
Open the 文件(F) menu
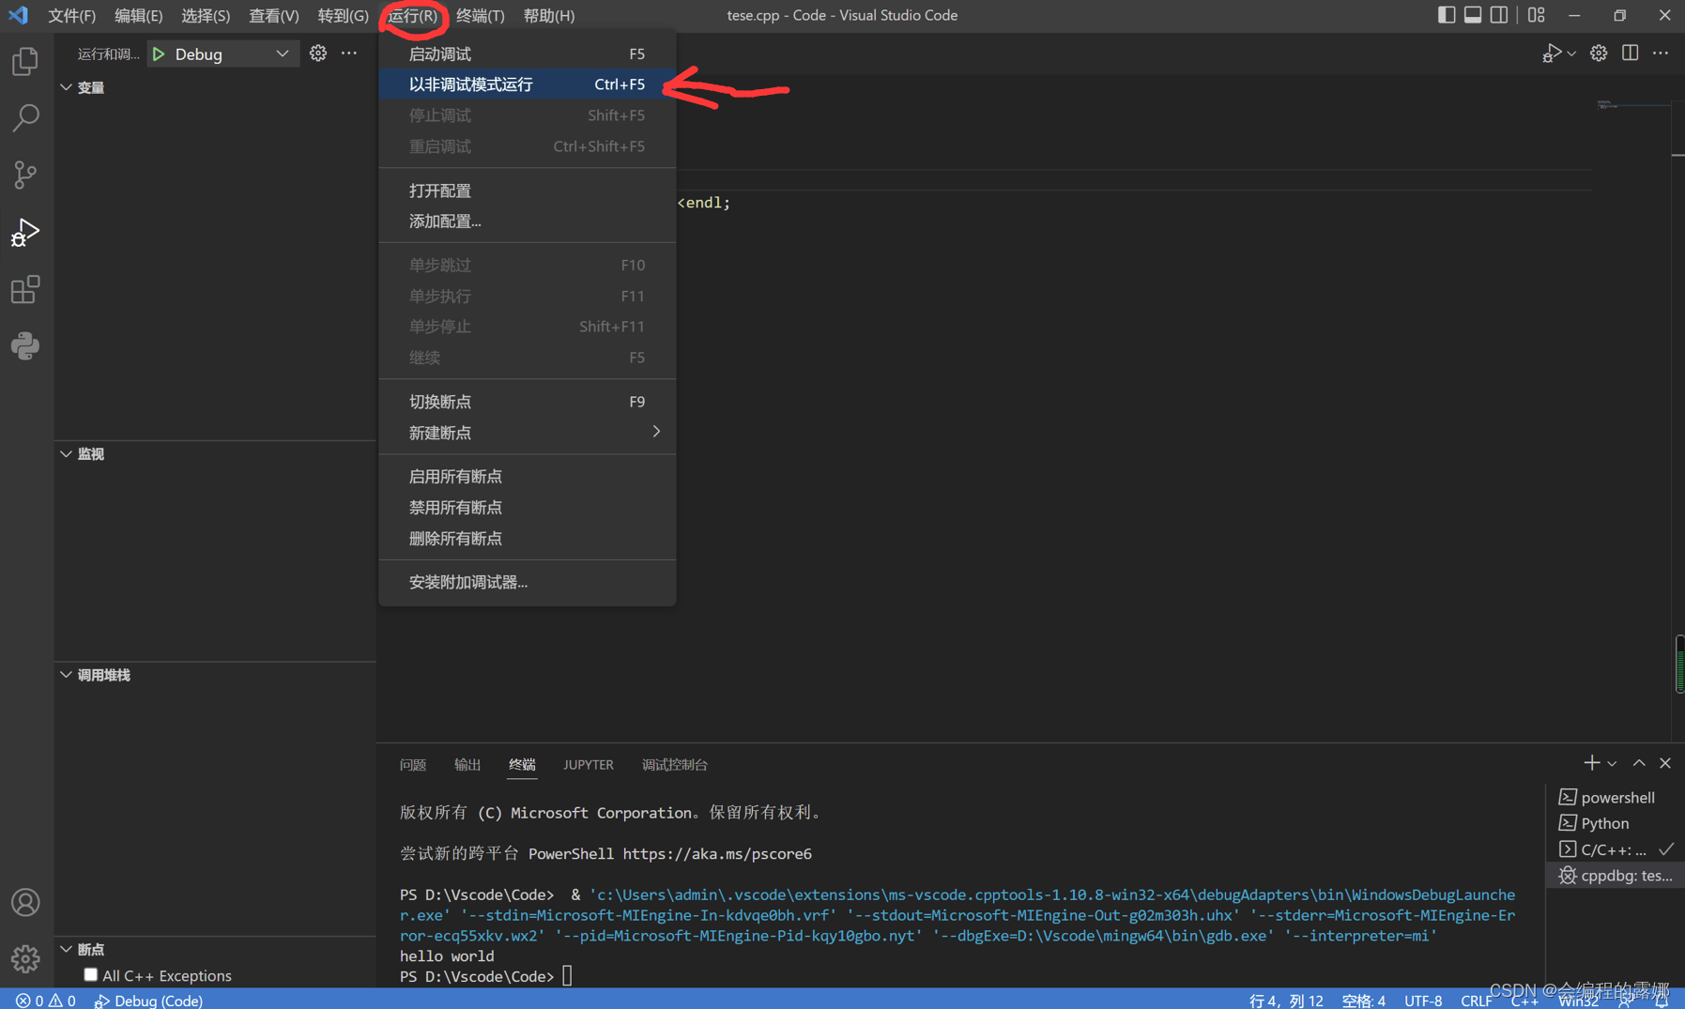[x=72, y=15]
